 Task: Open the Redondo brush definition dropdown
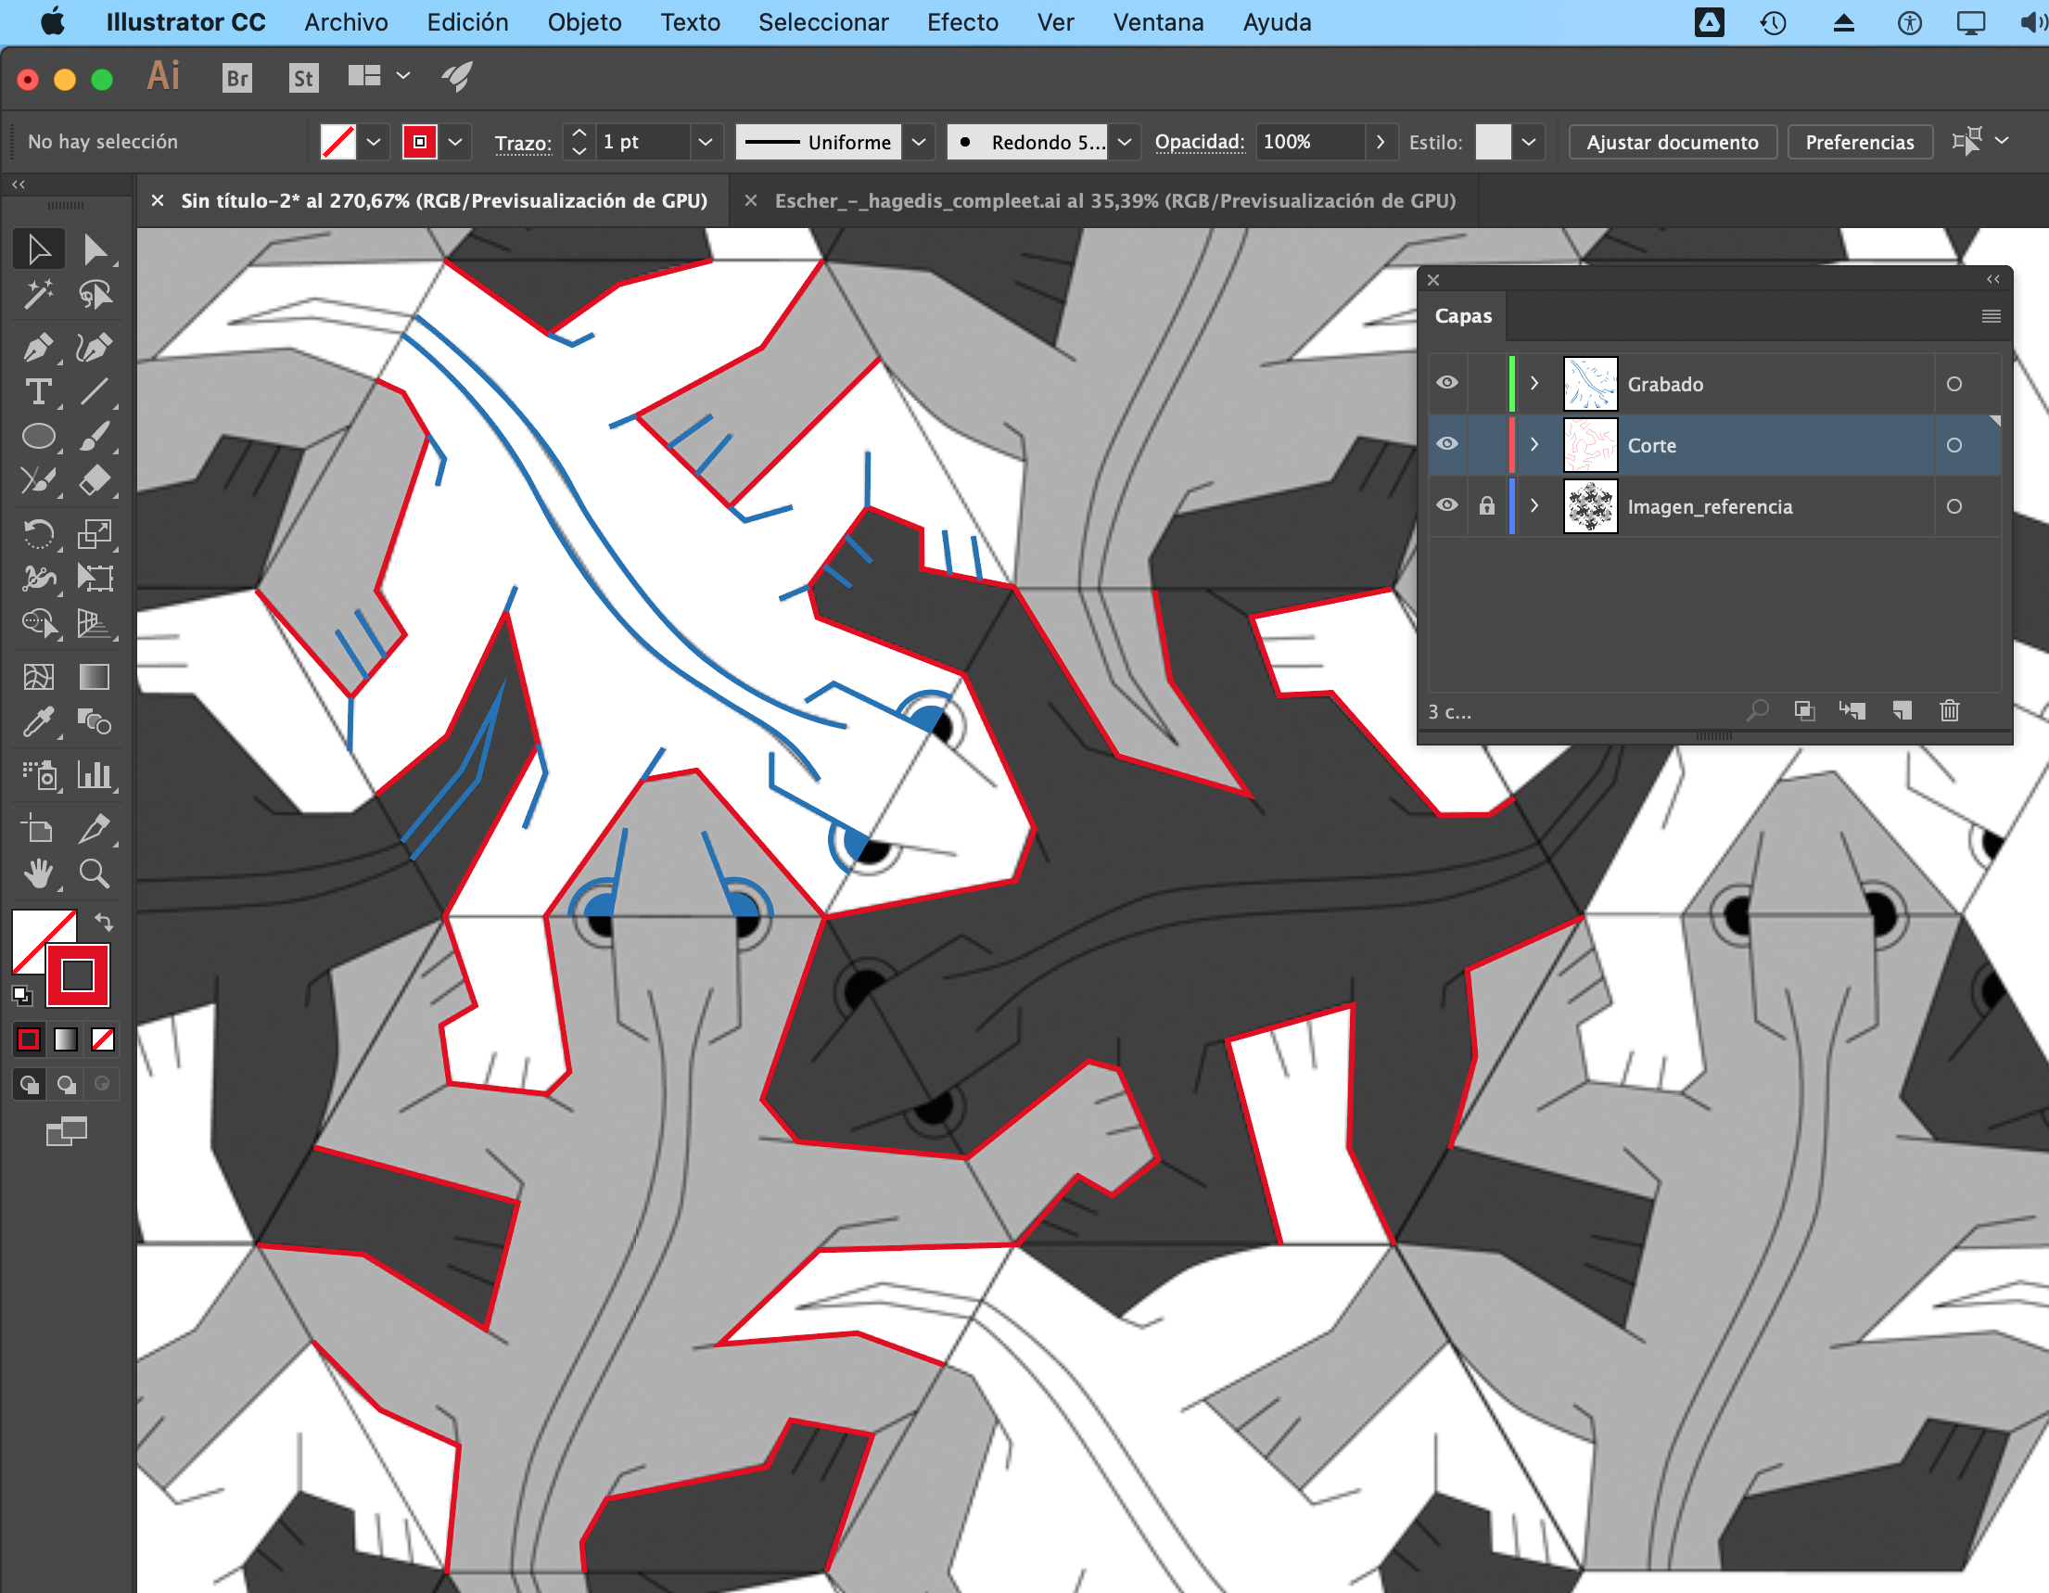[x=1125, y=143]
